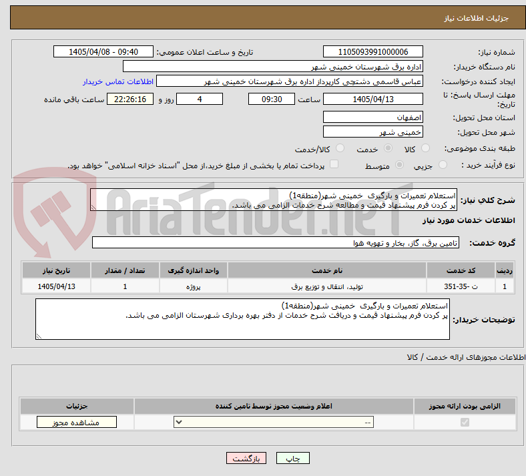Click the شماره نیاز field 1105093991000006
526x476 pixels.
(x=372, y=51)
